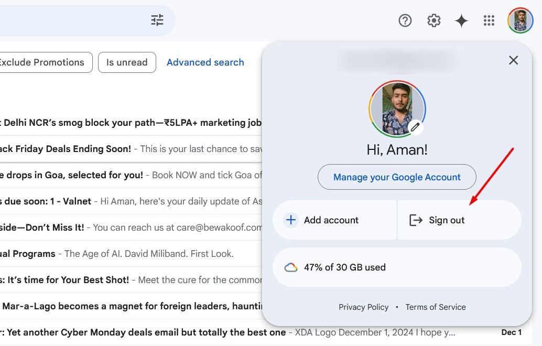Open the Google apps grid
This screenshot has height=346, width=542.
coord(489,20)
